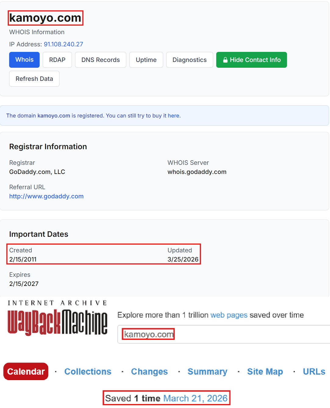Open the March 21, 2026 snapshot link
330x408 pixels.
click(195, 398)
